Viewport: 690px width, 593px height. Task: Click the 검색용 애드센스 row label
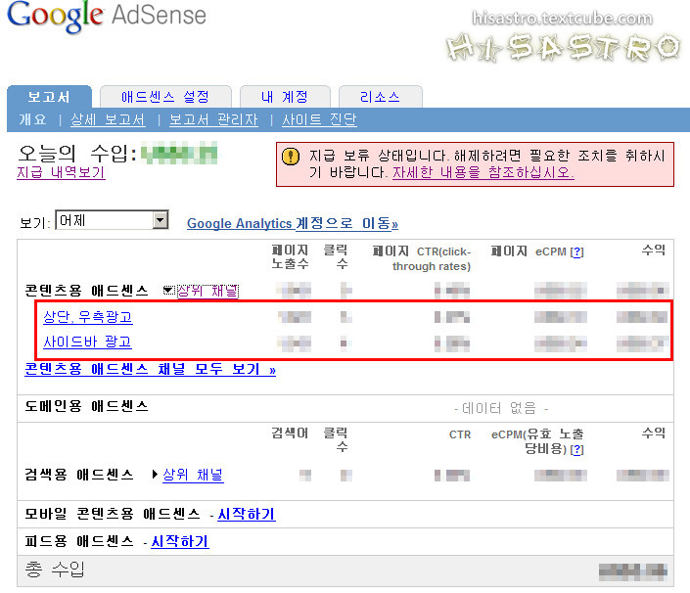tap(78, 475)
